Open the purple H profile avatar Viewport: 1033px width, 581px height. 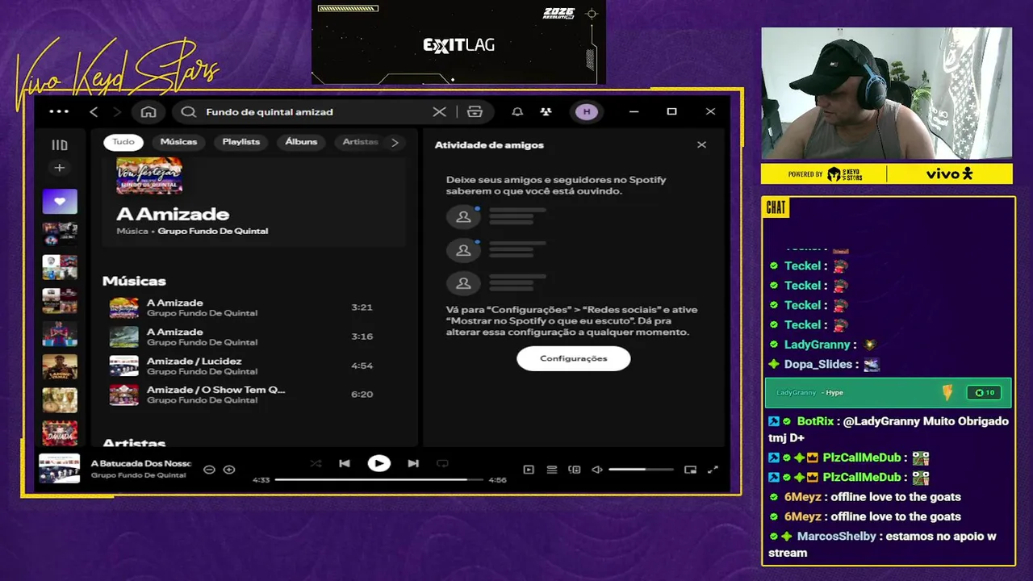coord(587,112)
